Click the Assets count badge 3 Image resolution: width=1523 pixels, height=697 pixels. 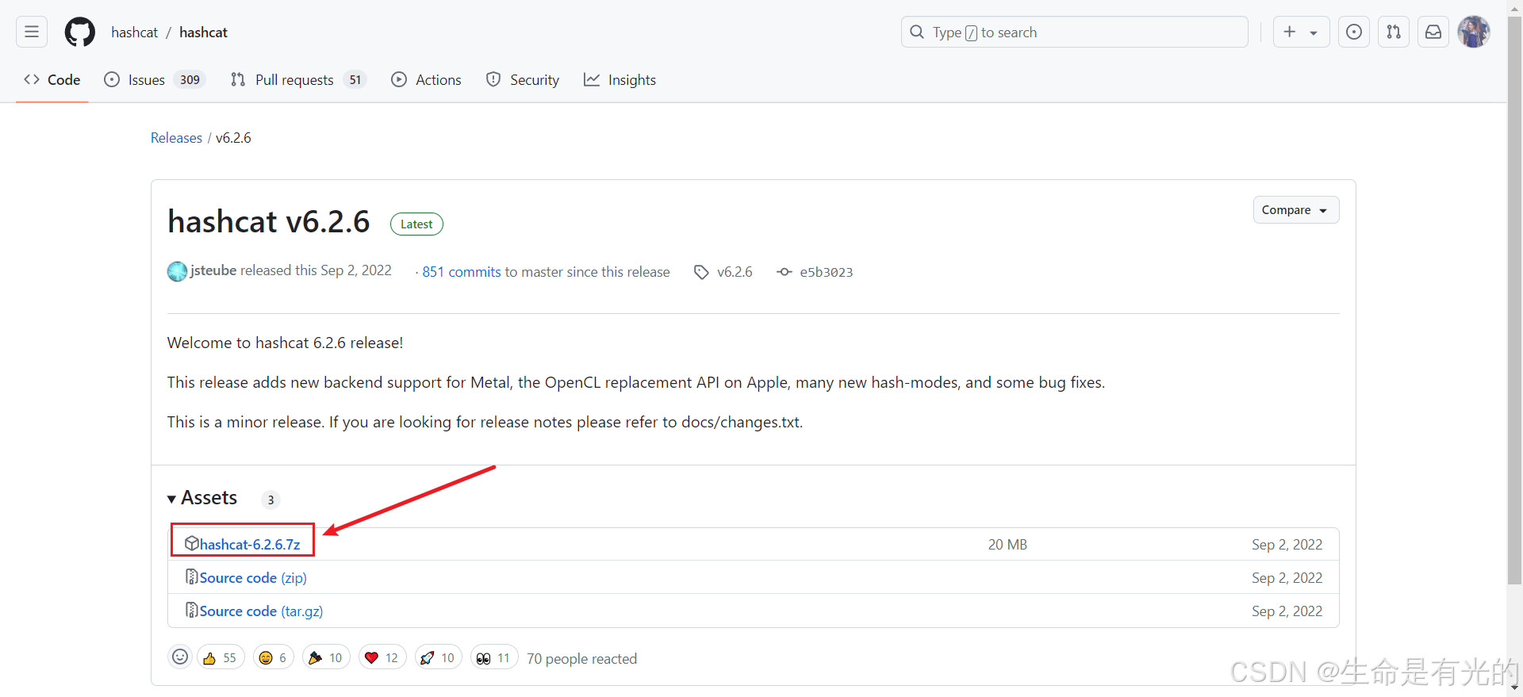pos(270,500)
